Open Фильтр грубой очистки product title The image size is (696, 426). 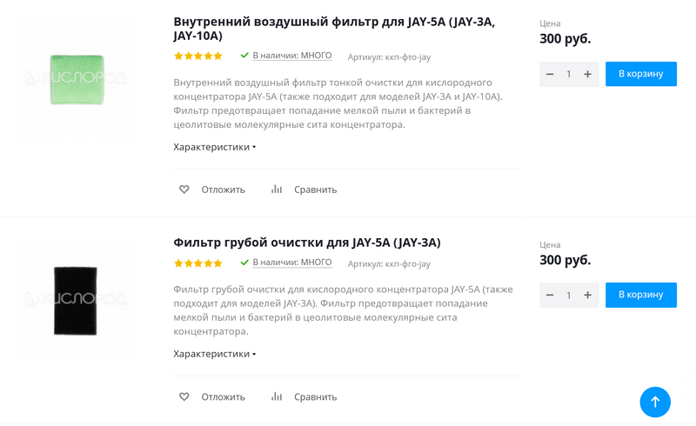coord(307,243)
